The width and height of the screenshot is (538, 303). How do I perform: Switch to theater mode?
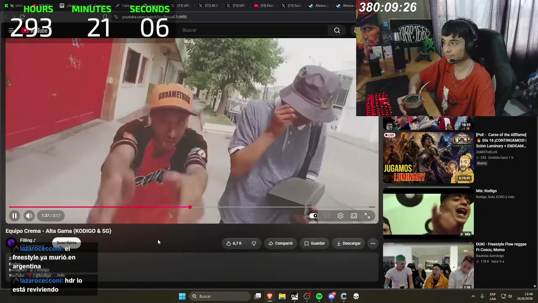(x=354, y=216)
